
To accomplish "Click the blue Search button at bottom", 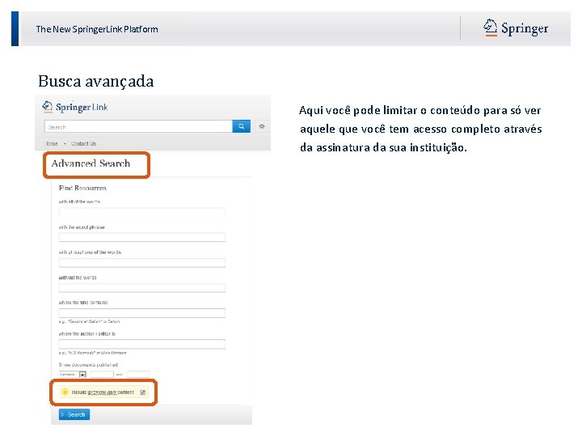I will point(74,414).
